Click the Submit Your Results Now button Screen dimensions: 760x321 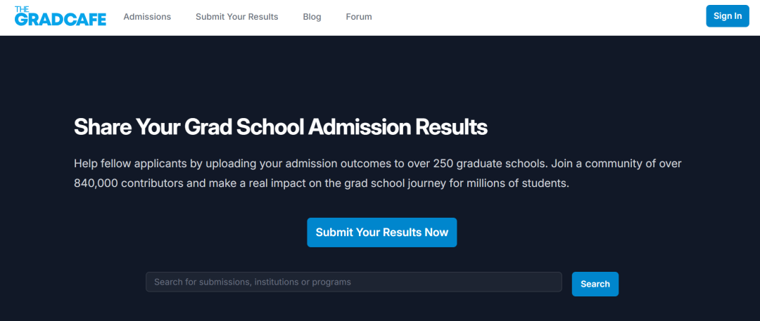point(381,232)
